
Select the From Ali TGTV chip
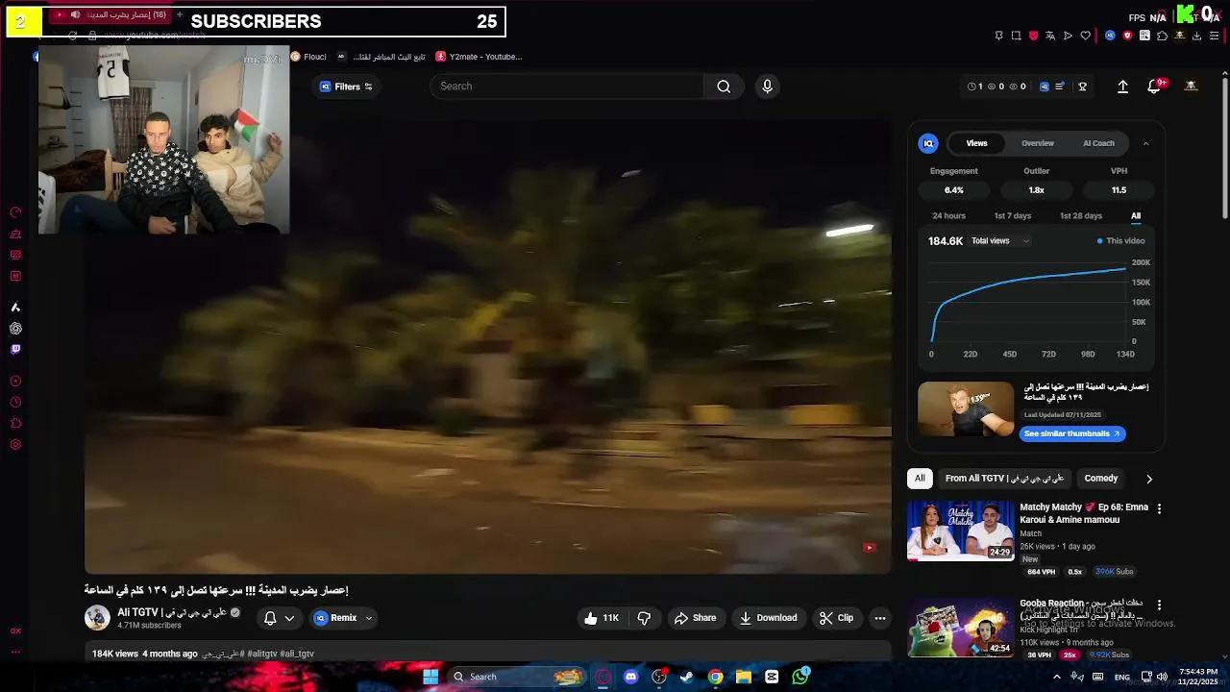(x=1004, y=479)
